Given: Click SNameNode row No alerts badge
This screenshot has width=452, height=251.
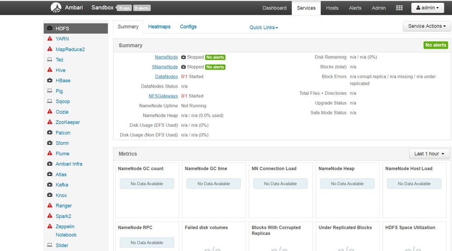Looking at the screenshot, I should (x=215, y=67).
